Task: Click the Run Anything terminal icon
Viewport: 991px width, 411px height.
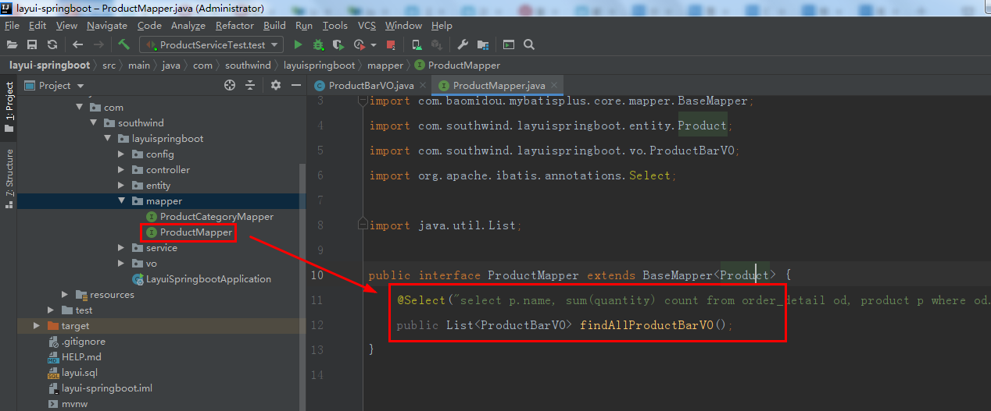Action: pyautogui.click(x=509, y=44)
